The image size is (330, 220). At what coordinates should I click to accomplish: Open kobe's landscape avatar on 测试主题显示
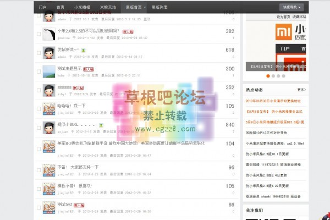49,71
